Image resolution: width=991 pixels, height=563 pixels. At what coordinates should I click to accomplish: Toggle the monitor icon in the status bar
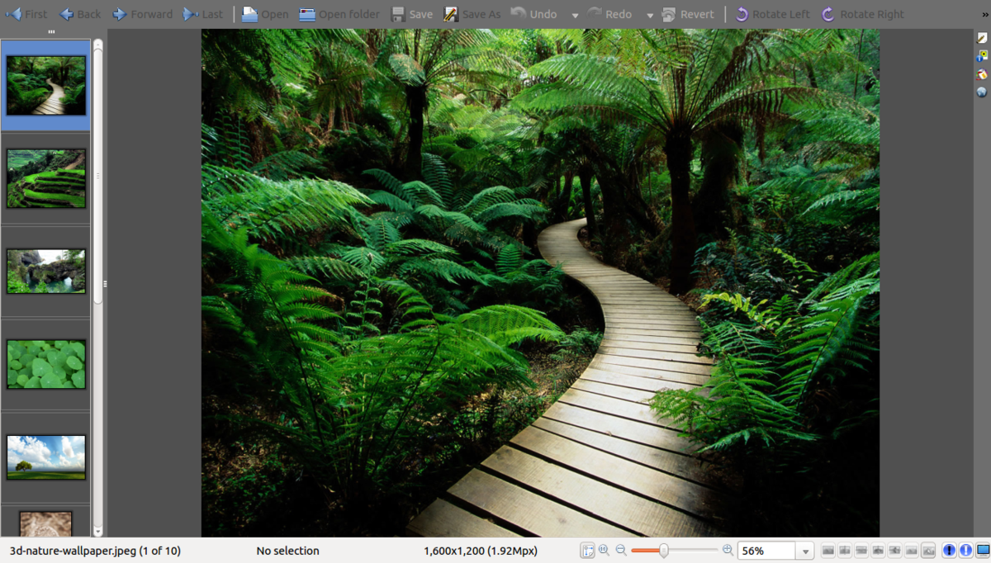point(982,551)
